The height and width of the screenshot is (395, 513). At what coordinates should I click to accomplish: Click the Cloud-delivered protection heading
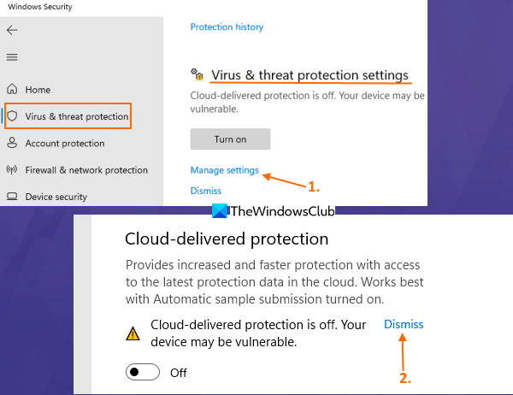227,238
